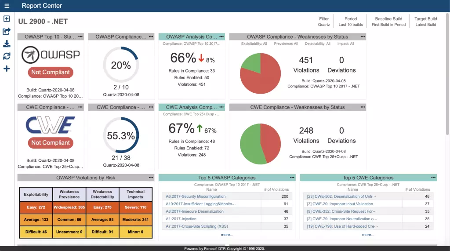Open options menu of OWASP Top 10 widget

(80, 36)
